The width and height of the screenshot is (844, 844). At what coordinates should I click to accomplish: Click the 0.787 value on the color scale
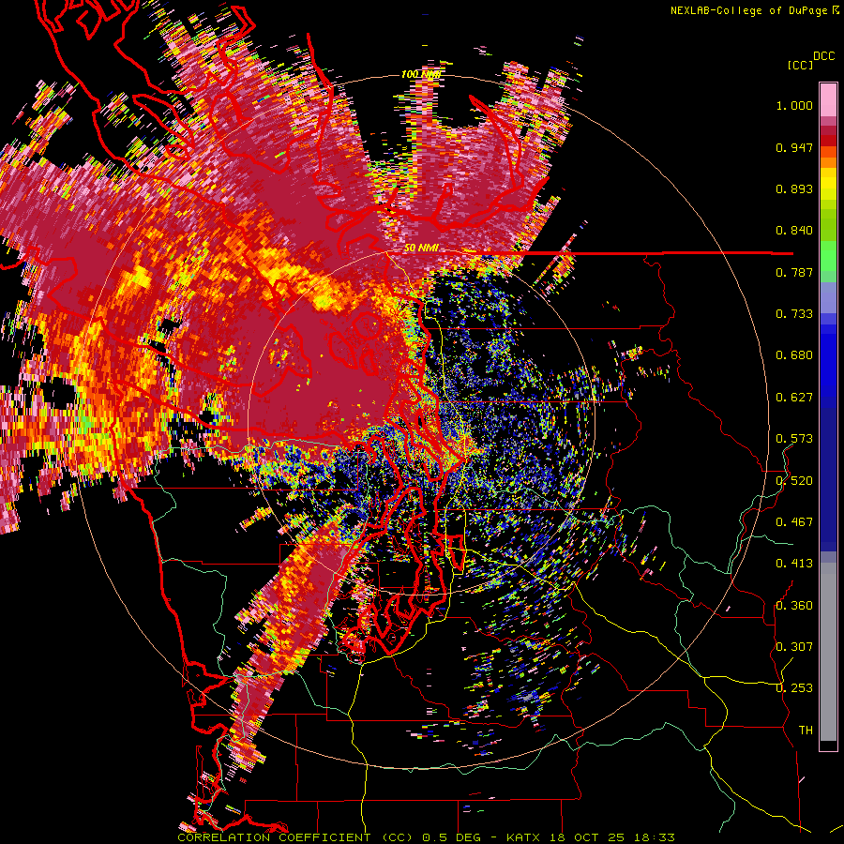coord(794,272)
